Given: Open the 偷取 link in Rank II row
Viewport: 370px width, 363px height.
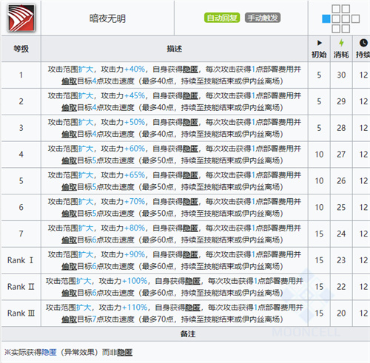Looking at the screenshot, I should click(70, 293).
